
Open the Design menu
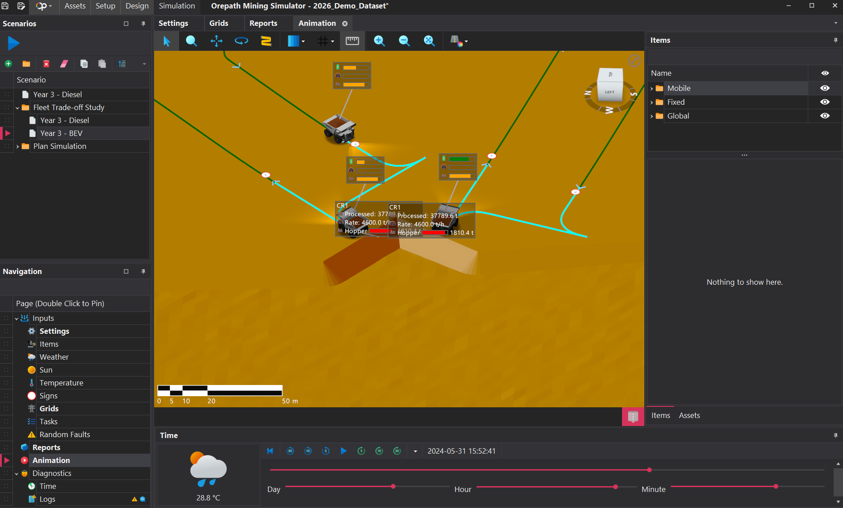pyautogui.click(x=137, y=6)
